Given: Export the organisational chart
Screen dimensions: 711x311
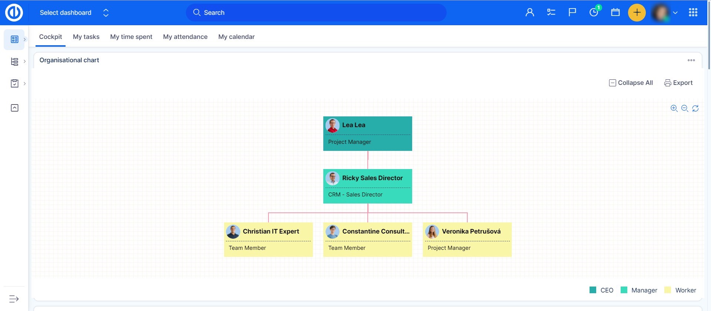Looking at the screenshot, I should click(x=678, y=83).
